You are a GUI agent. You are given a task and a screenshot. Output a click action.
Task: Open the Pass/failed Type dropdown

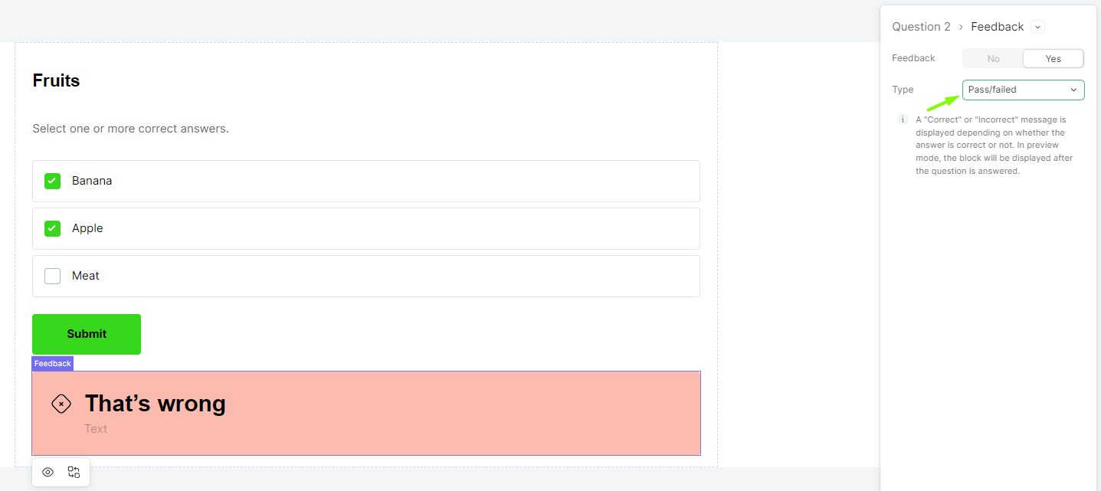[1023, 90]
